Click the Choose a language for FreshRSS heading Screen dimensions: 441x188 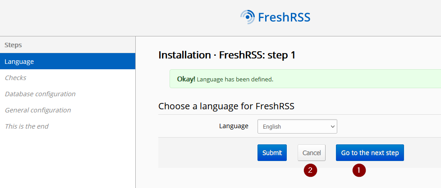tap(226, 106)
